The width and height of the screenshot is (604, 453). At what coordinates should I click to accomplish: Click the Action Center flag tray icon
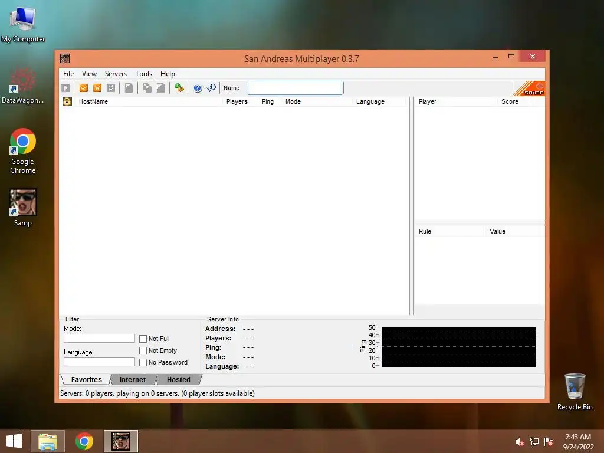coord(549,442)
